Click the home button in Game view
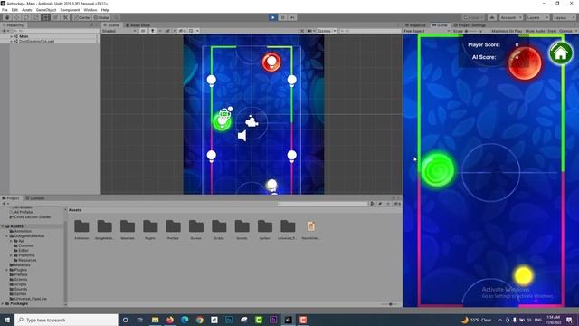The image size is (579, 326). point(561,53)
